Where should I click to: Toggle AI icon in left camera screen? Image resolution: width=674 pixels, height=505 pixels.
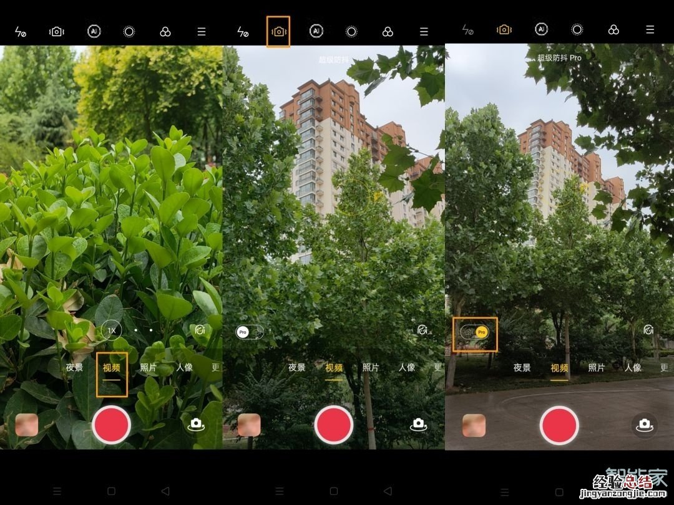[94, 31]
